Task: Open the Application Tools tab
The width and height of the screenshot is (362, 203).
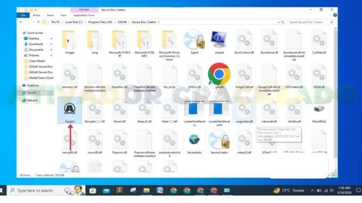Action: tap(84, 15)
